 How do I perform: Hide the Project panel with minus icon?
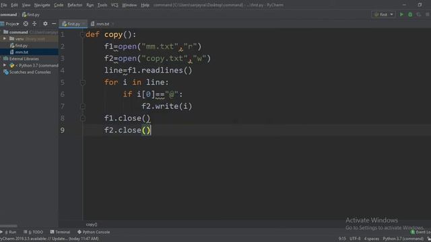[54, 24]
